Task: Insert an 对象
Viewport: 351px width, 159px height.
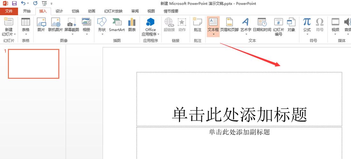Action: click(x=291, y=24)
